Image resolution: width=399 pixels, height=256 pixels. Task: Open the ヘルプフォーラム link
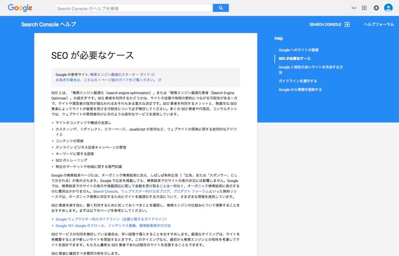tap(379, 24)
